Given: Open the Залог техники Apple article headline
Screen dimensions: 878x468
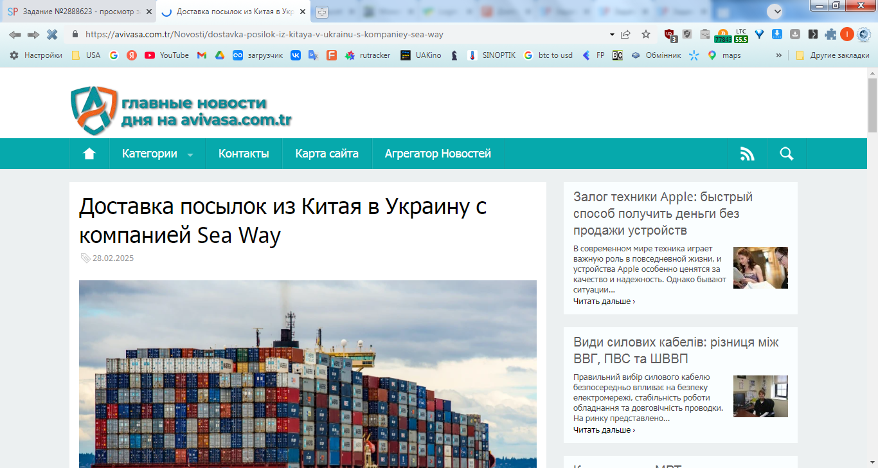Looking at the screenshot, I should pyautogui.click(x=663, y=213).
